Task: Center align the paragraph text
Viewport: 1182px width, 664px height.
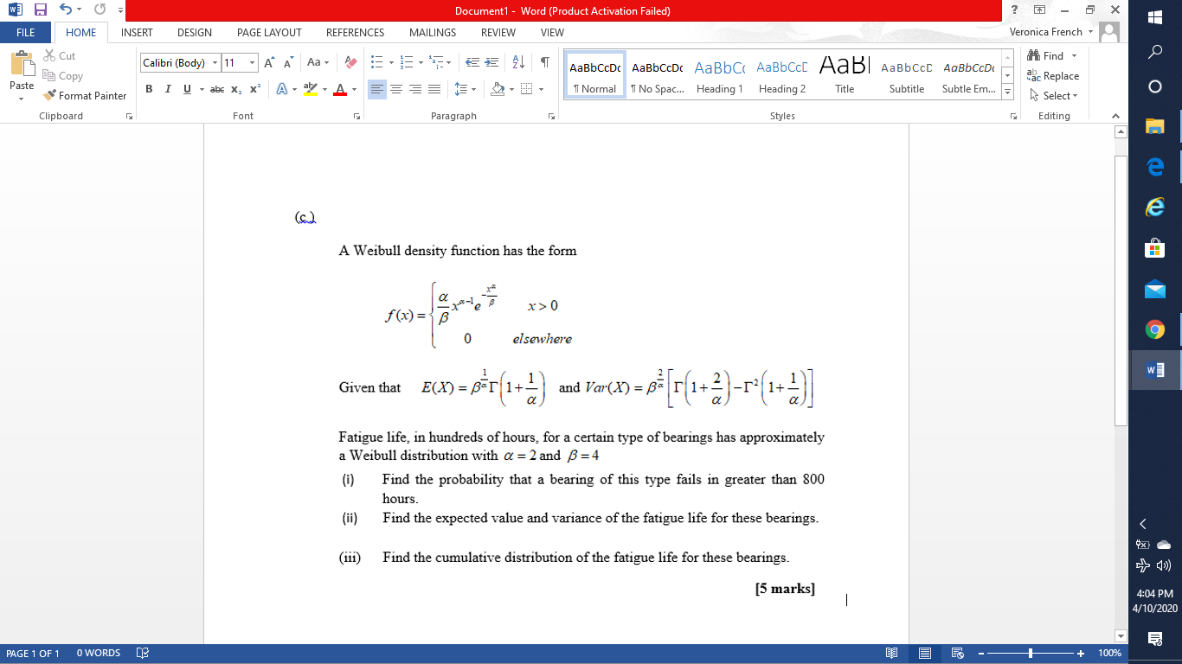Action: pos(395,89)
